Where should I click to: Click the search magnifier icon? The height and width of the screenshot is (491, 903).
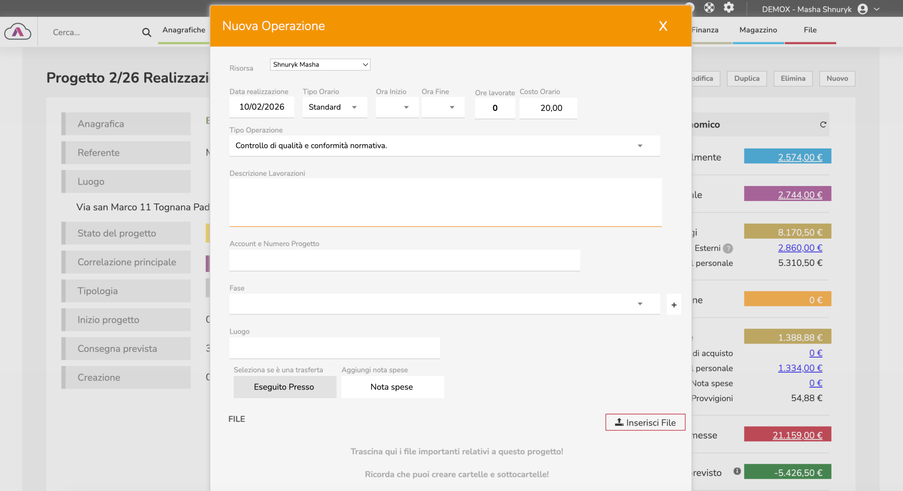tap(146, 32)
